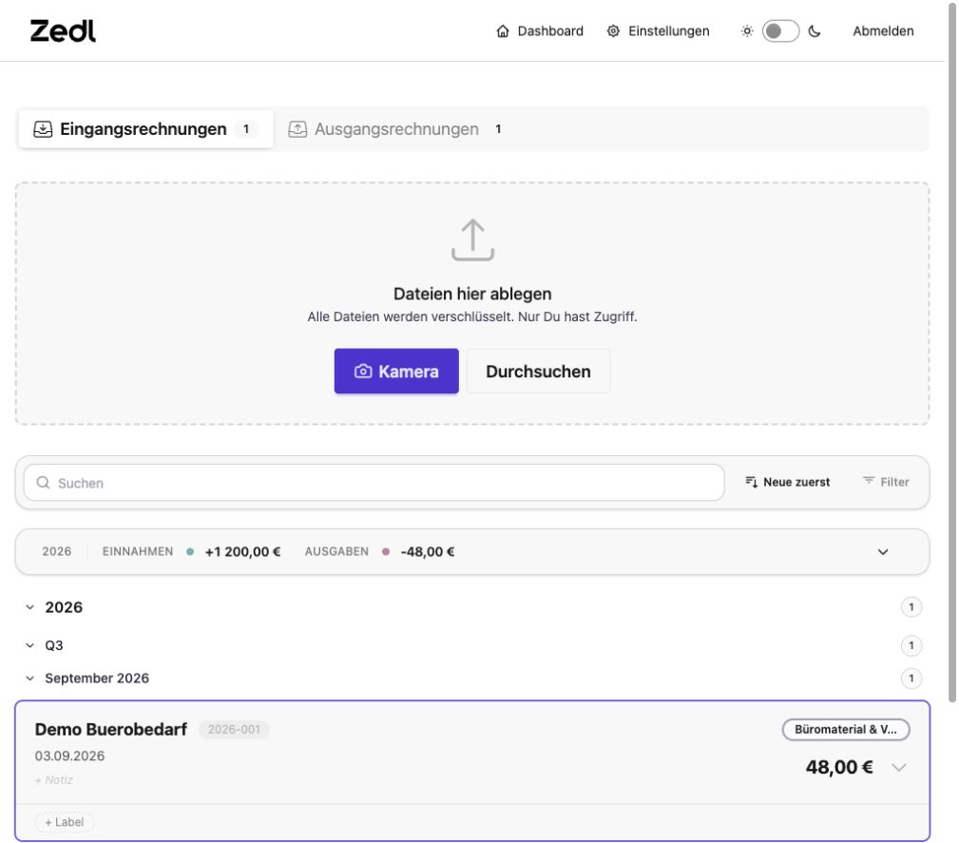Click the Dateien hier ablegen heading
This screenshot has width=959, height=843.
pyautogui.click(x=472, y=294)
